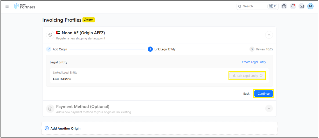The height and width of the screenshot is (138, 319).
Task: Open the messages envelope icon
Action: (x=302, y=6)
